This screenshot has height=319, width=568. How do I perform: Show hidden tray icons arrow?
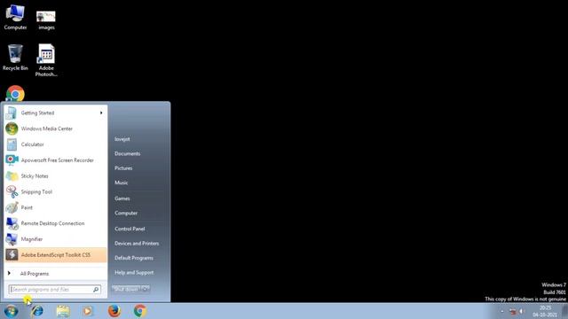pos(502,311)
